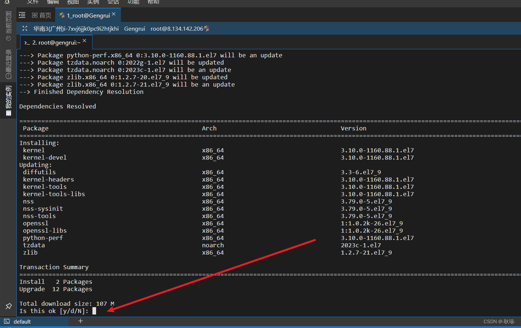Open the 会话 menu
The height and width of the screenshot is (328, 521).
113,2
